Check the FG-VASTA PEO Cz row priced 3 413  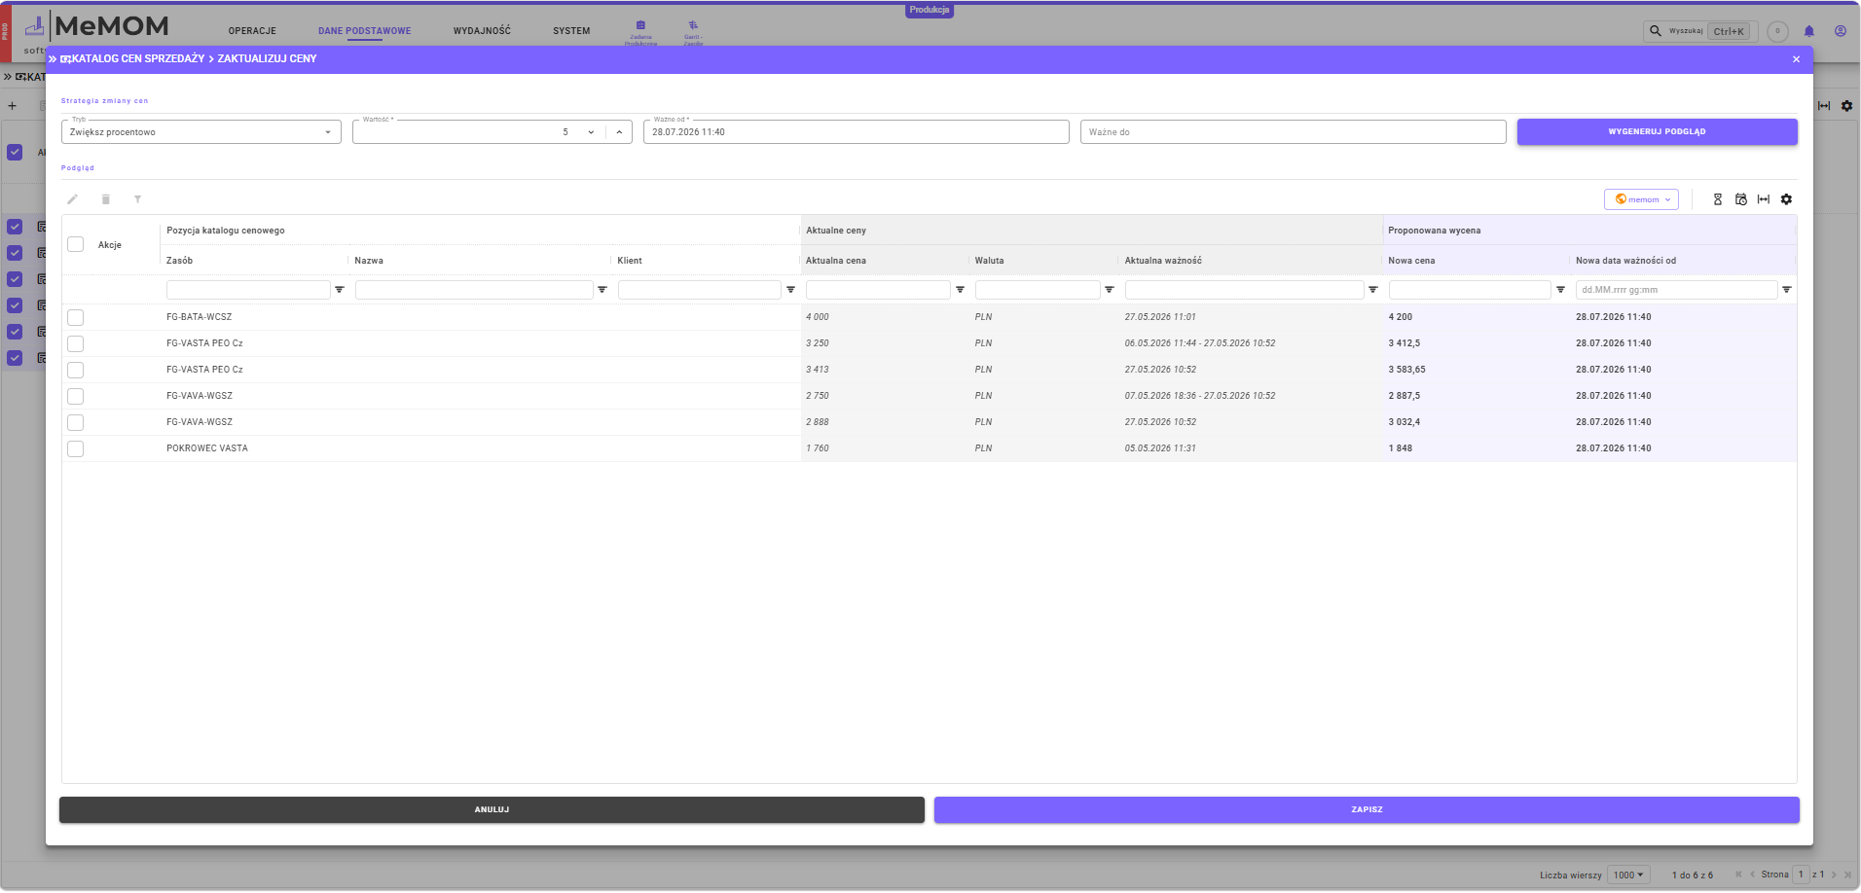76,370
